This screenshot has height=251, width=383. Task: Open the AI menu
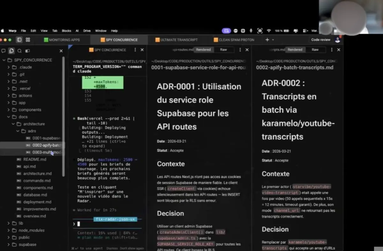[77, 31]
